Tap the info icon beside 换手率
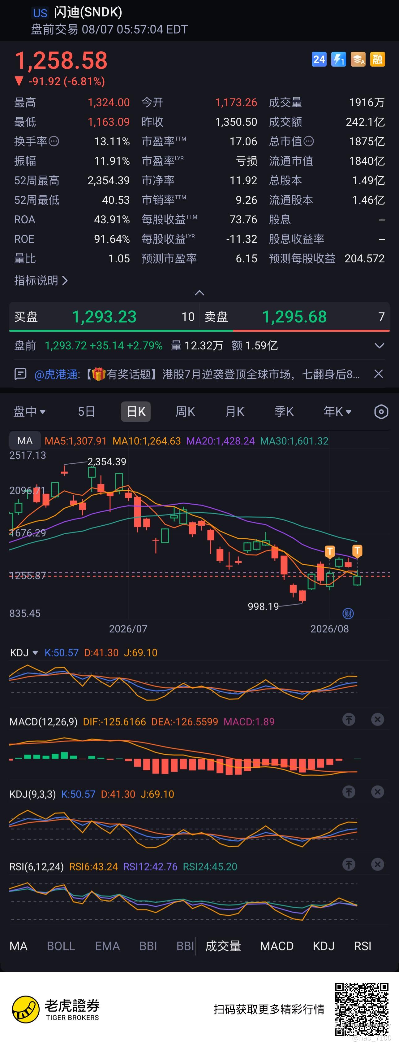The height and width of the screenshot is (1047, 399). (x=54, y=142)
